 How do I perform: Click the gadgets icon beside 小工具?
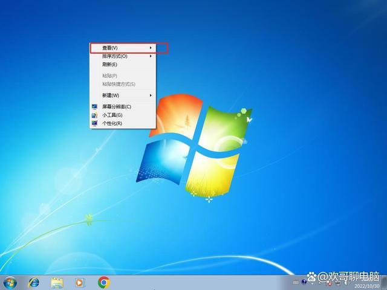(94, 115)
